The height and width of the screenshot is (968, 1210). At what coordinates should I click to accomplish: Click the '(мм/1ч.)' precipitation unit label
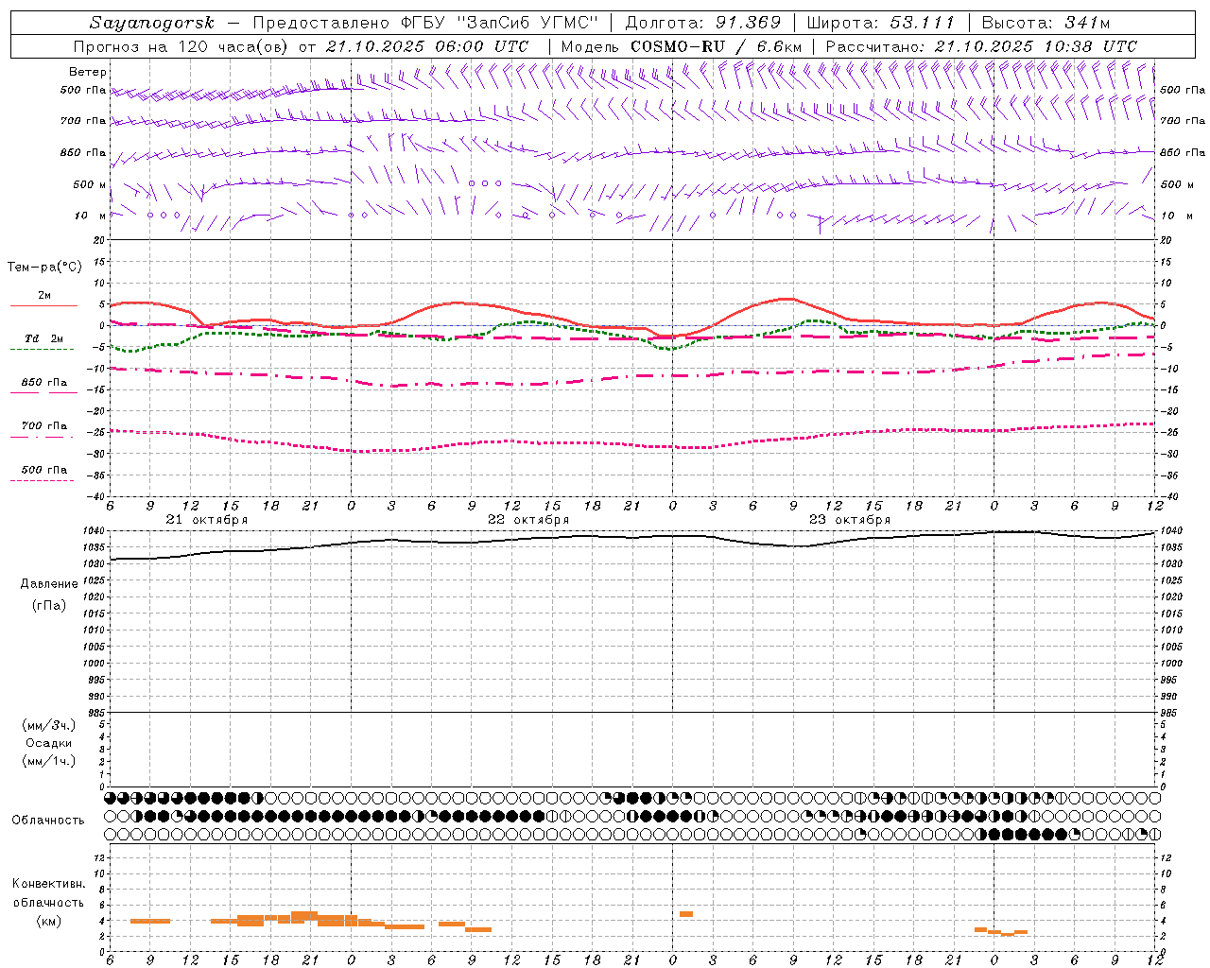(49, 761)
